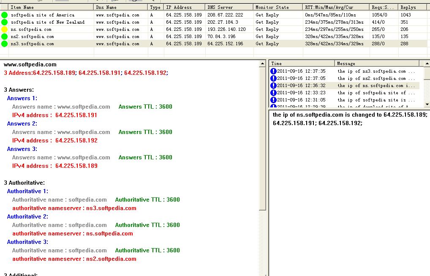
Task: Click green status icon for ns3.softpedia.com row
Action: tap(4, 44)
